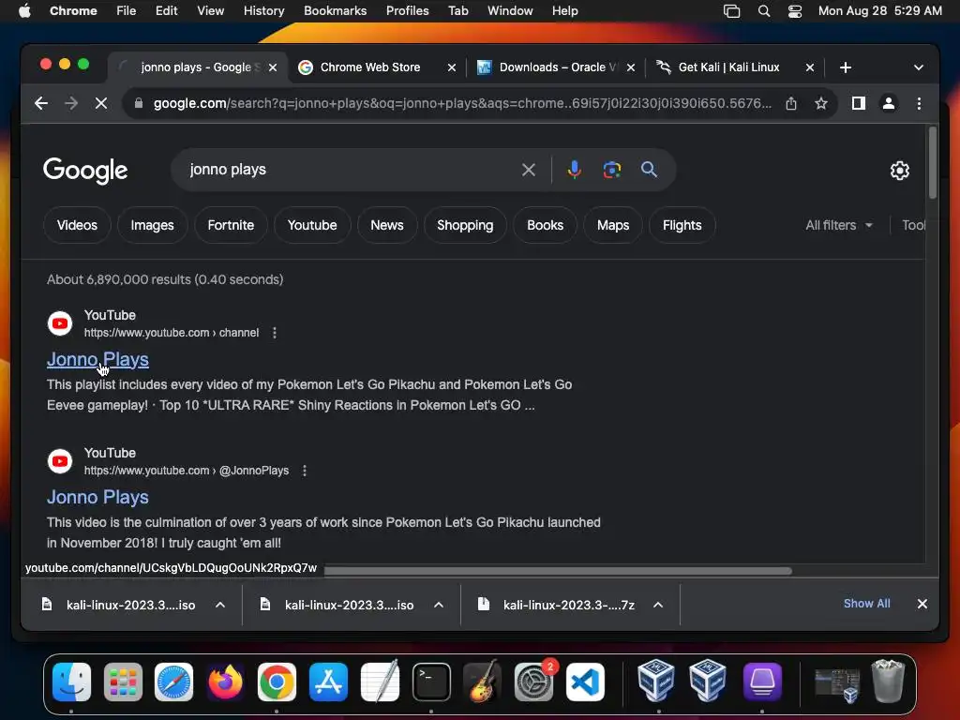Image resolution: width=960 pixels, height=720 pixels.
Task: Stop loading the page with the X button
Action: pyautogui.click(x=101, y=103)
